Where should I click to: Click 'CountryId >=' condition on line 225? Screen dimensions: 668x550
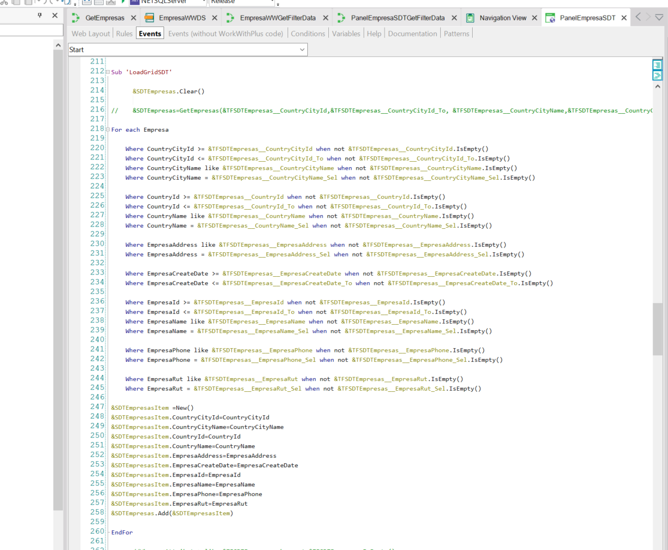(x=169, y=197)
